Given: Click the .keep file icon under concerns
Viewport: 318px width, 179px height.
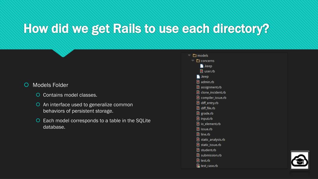Looking at the screenshot, I should (x=202, y=66).
